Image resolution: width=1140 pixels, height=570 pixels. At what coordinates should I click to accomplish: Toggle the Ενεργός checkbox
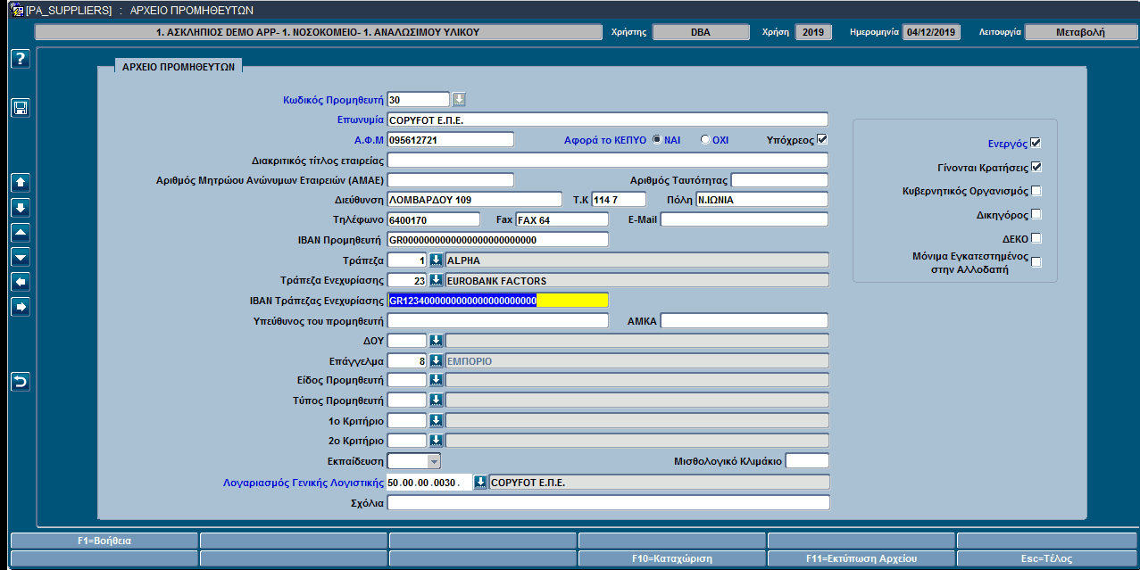pyautogui.click(x=1036, y=143)
